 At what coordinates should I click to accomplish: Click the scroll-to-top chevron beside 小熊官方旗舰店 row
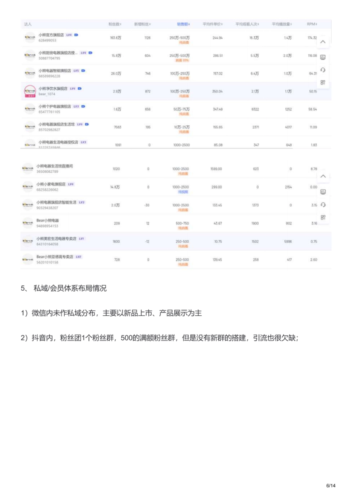click(x=323, y=42)
